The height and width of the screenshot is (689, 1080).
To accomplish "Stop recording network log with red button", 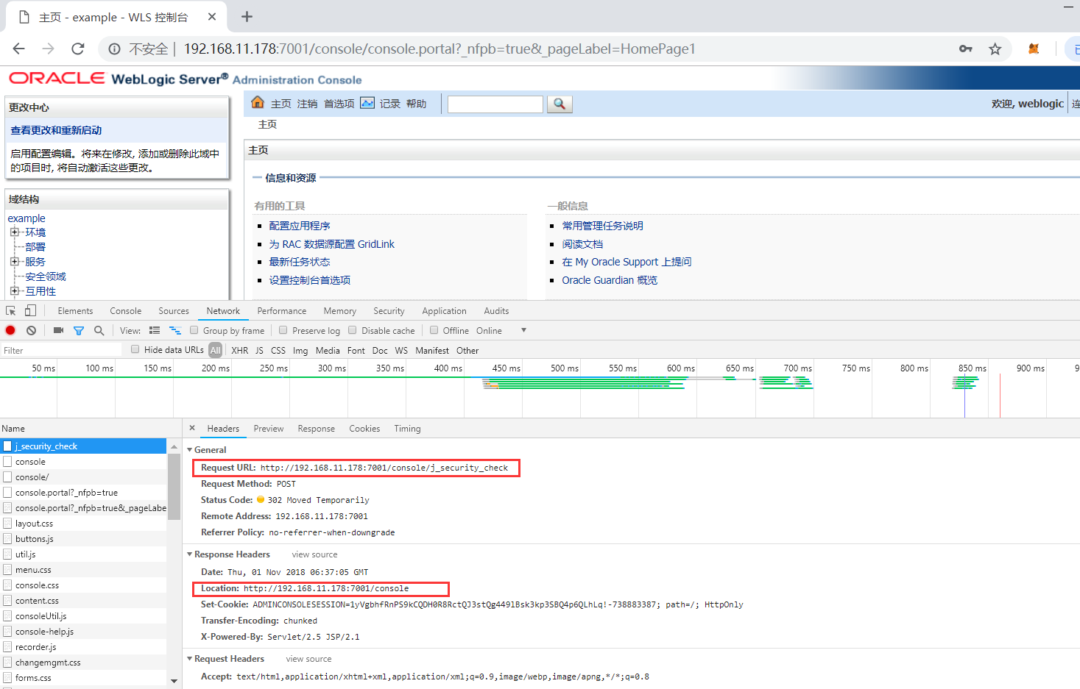I will tap(10, 331).
